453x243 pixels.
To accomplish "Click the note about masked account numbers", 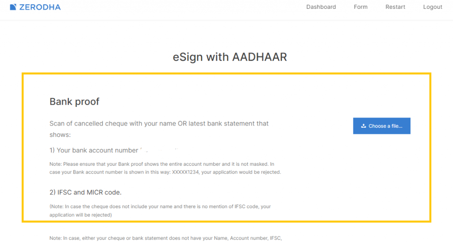I will point(165,168).
